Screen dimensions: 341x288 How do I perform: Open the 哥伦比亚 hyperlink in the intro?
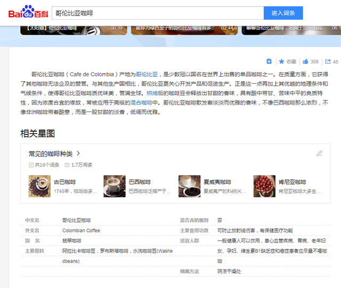coord(147,75)
